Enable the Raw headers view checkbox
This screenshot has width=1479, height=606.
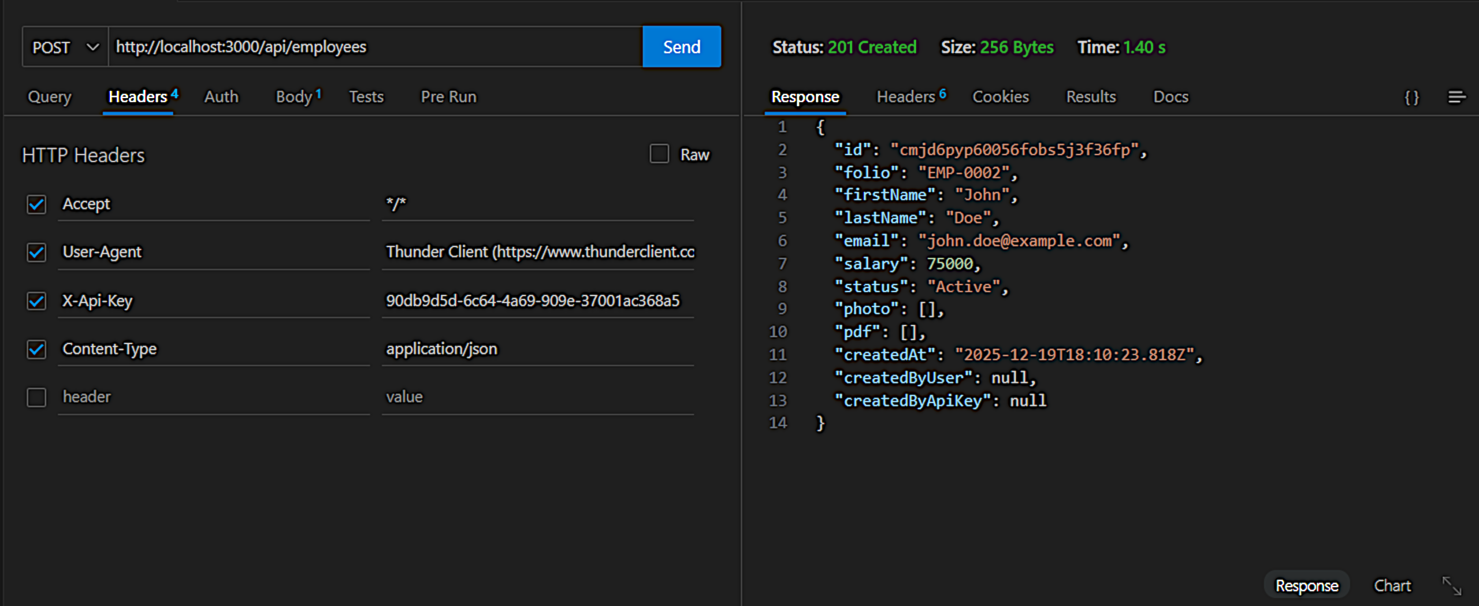coord(659,154)
